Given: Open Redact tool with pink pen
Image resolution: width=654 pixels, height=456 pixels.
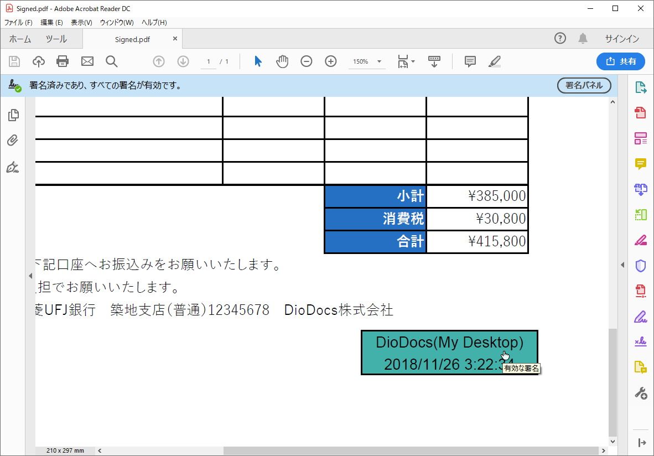Looking at the screenshot, I should 641,240.
